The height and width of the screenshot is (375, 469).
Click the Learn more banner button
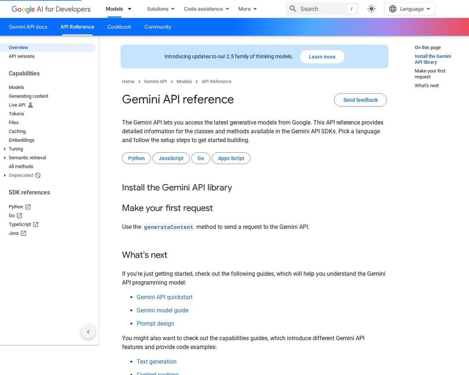tap(322, 57)
